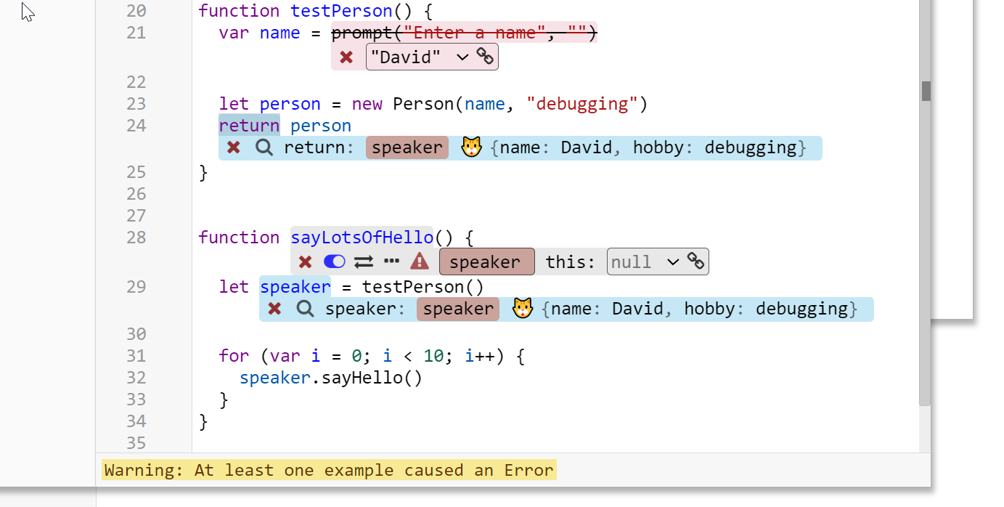Toggle the sayLotsOfHello example switch
1004x507 pixels.
[x=334, y=261]
